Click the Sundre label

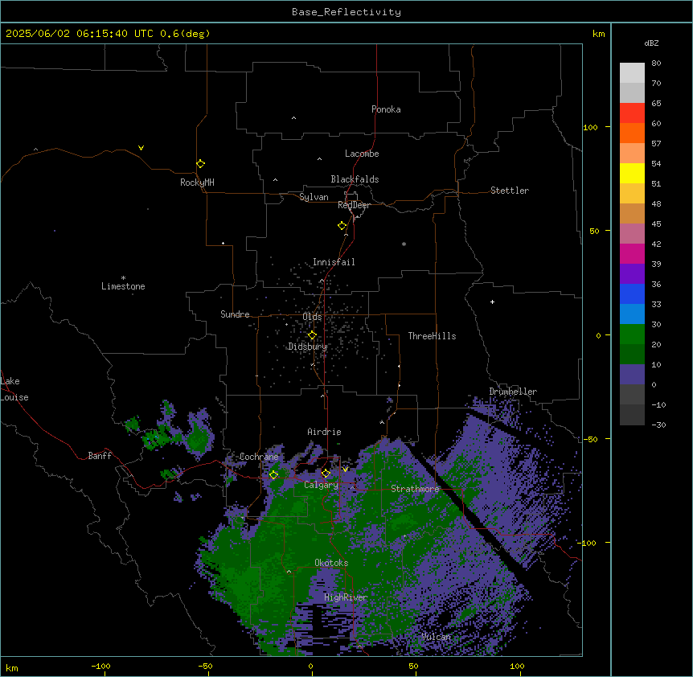click(235, 314)
